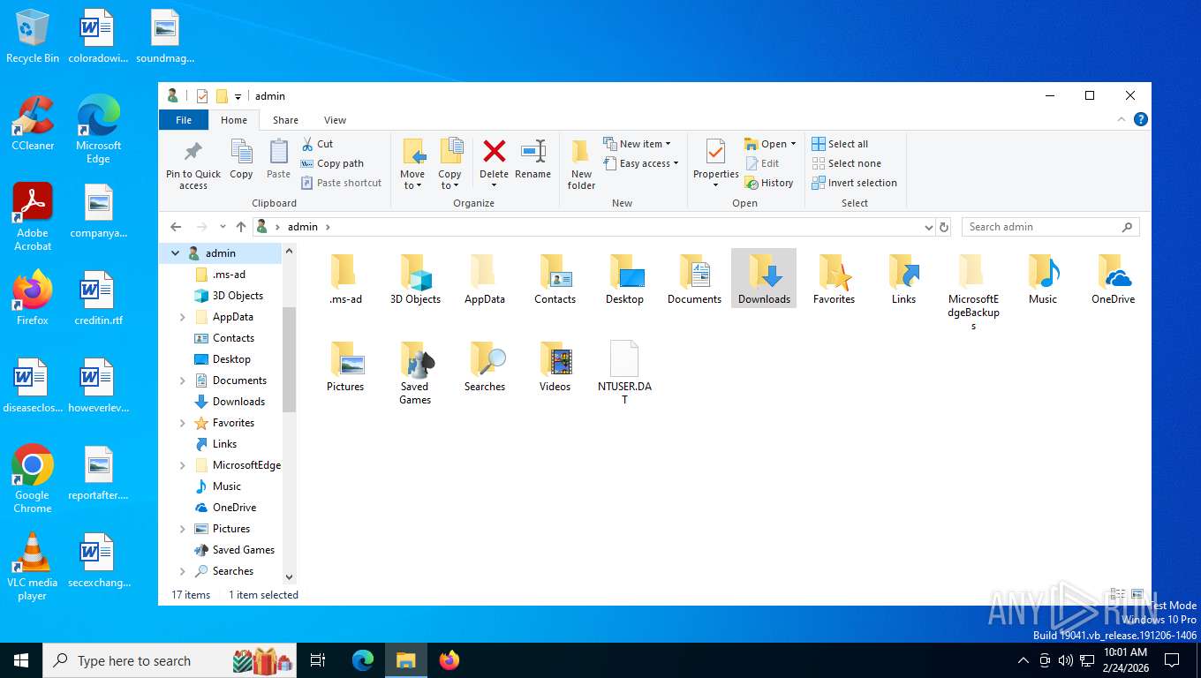The height and width of the screenshot is (678, 1201).
Task: Open the notifications action center
Action: (x=1172, y=660)
